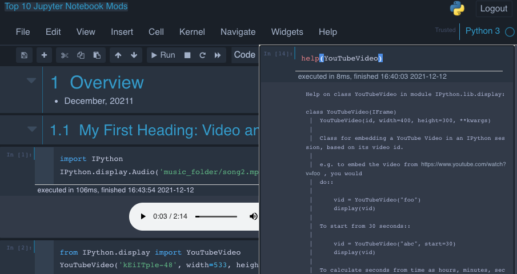Paste cells below icon
This screenshot has height=274, width=517.
97,55
